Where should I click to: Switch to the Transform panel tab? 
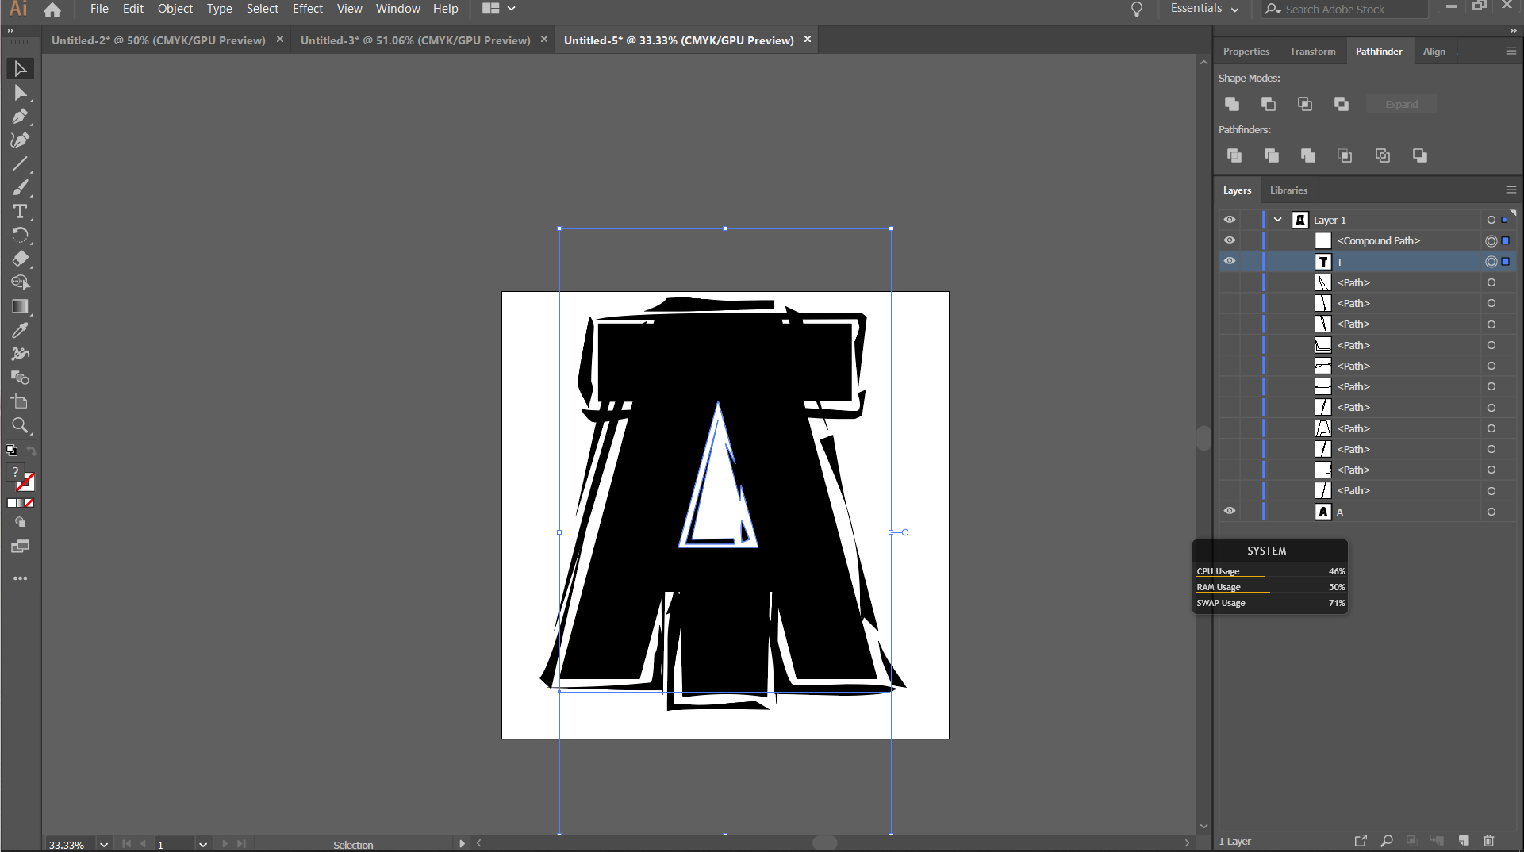[x=1313, y=52]
